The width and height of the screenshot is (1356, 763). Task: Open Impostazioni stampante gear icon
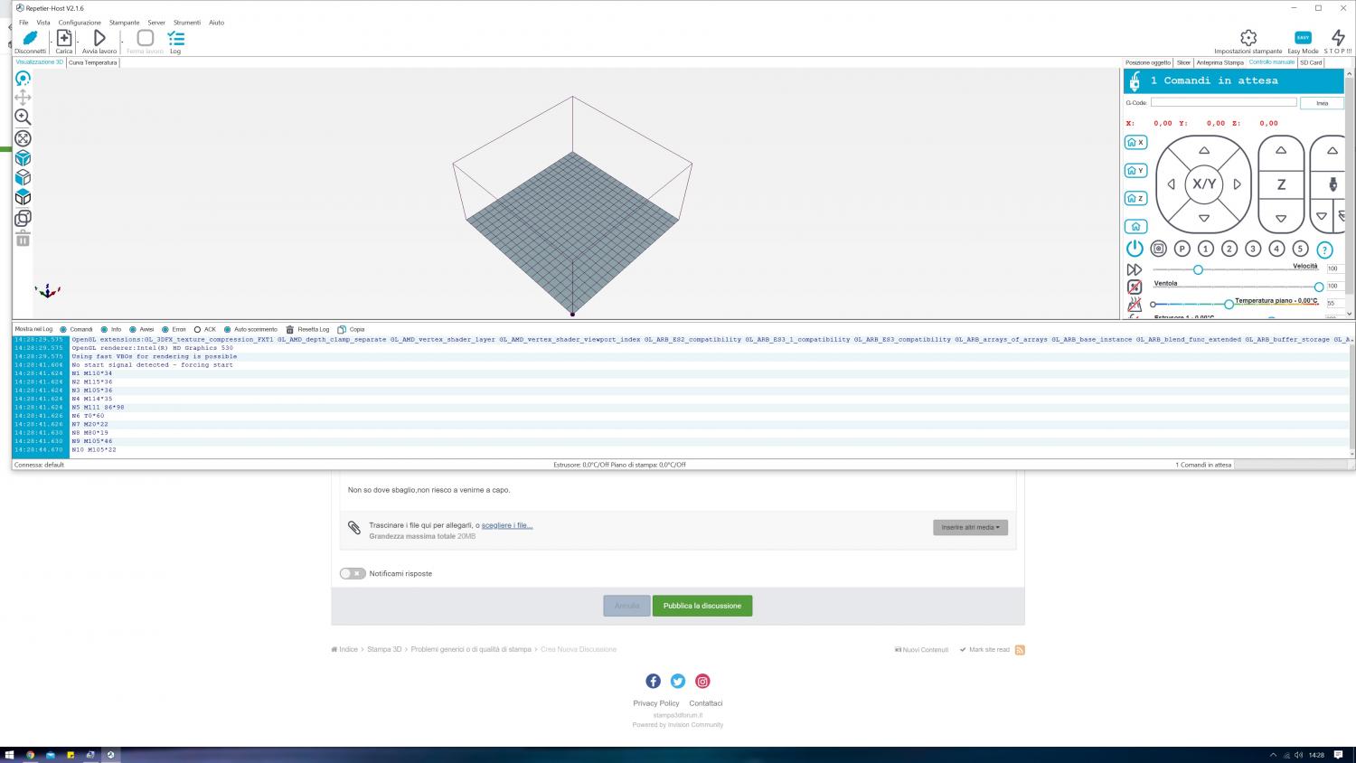1248,38
